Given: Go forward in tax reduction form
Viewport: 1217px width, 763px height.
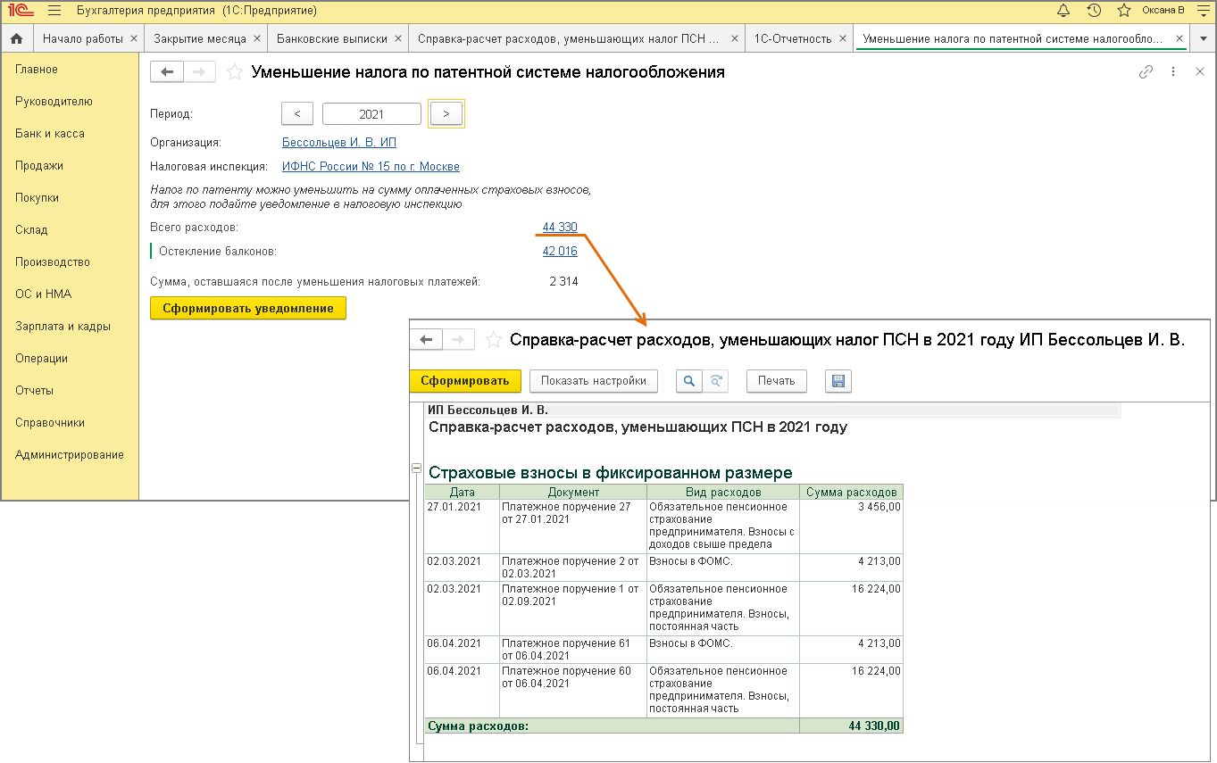Looking at the screenshot, I should 200,72.
